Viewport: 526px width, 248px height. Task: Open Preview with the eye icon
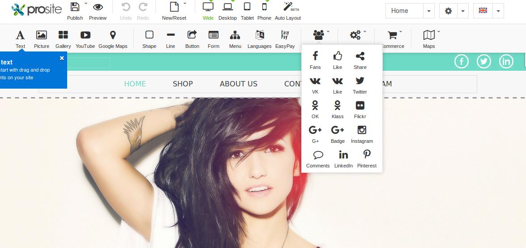click(98, 7)
